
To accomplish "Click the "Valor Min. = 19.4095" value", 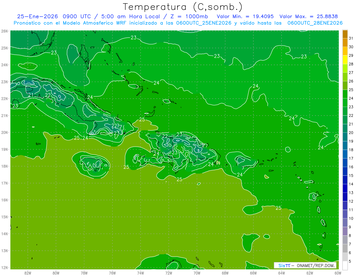I will [245, 16].
